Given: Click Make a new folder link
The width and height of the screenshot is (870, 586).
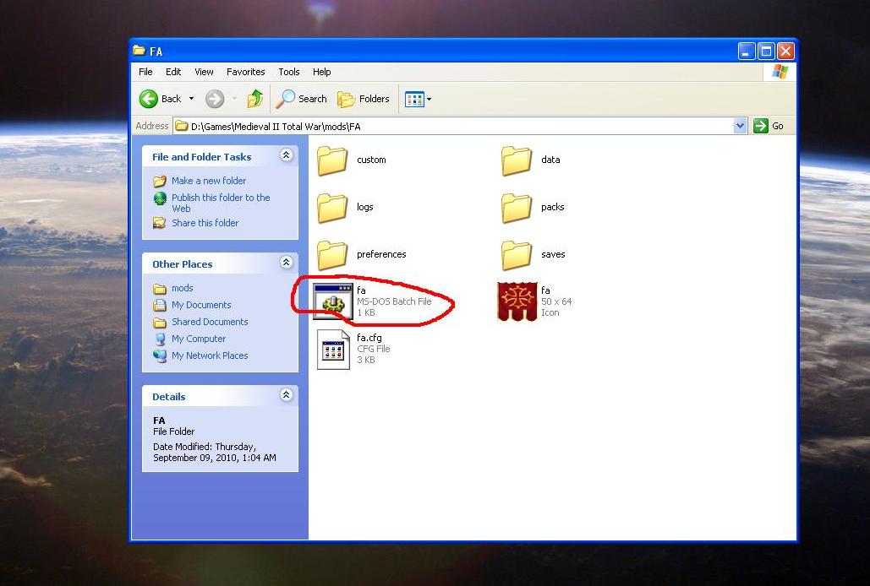Looking at the screenshot, I should [x=209, y=181].
